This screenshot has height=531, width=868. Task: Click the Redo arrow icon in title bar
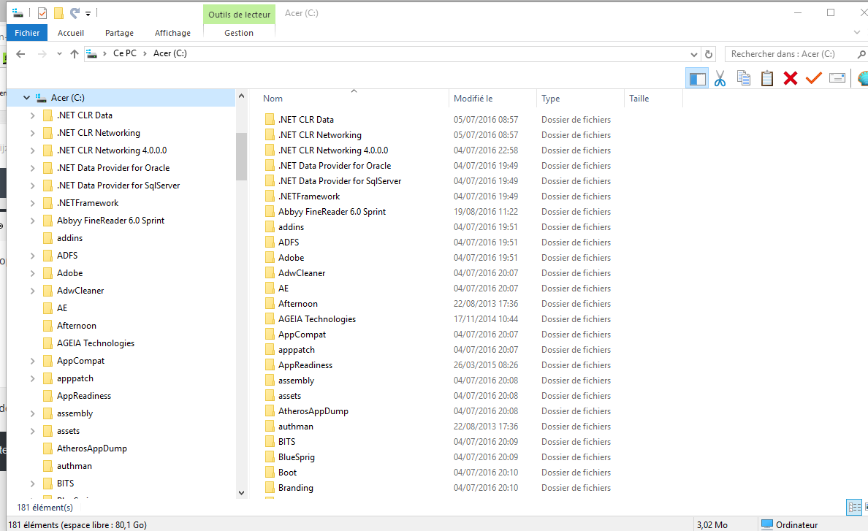coord(75,12)
